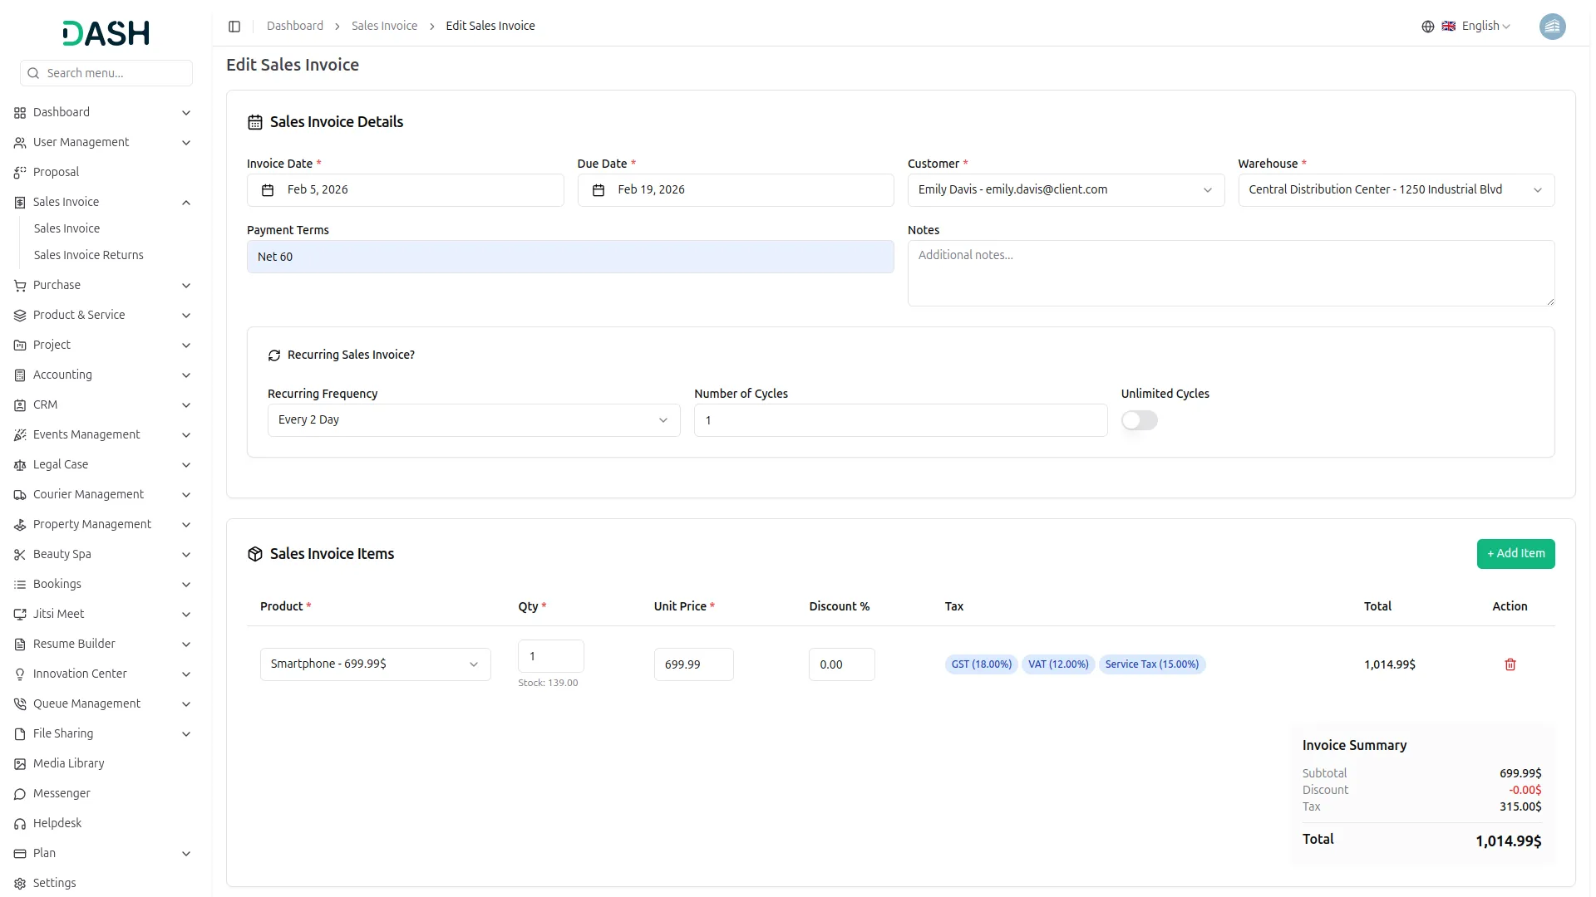The image size is (1596, 897).
Task: Click the globe language icon
Action: (x=1428, y=27)
